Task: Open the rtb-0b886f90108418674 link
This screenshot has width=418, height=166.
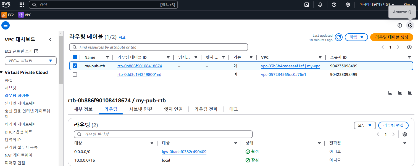Action: tap(140, 66)
